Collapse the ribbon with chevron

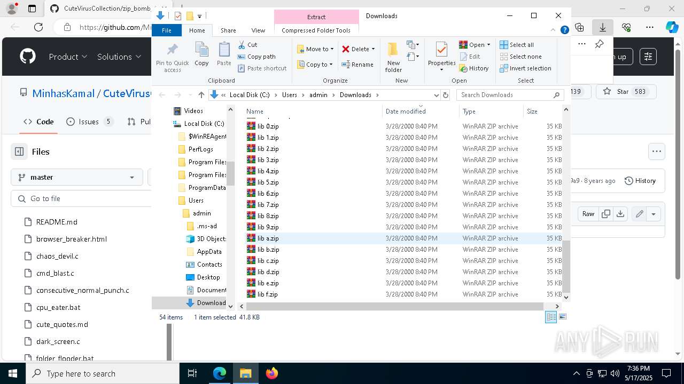554,30
